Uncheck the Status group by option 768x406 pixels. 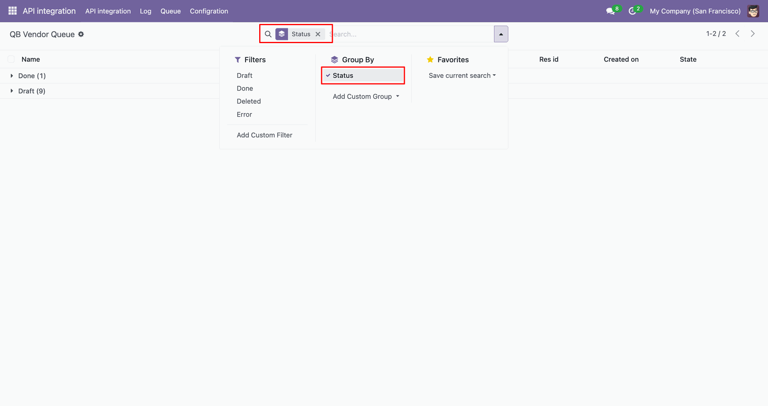coord(343,75)
